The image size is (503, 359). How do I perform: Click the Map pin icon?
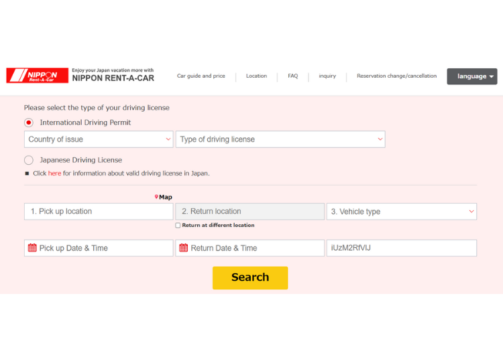click(x=156, y=198)
